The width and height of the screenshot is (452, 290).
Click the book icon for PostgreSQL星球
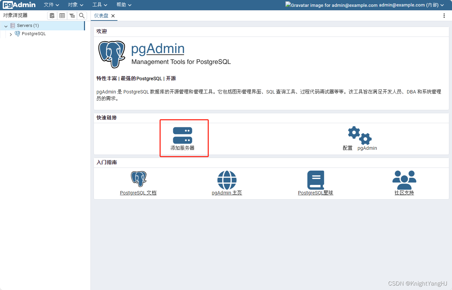[316, 180]
